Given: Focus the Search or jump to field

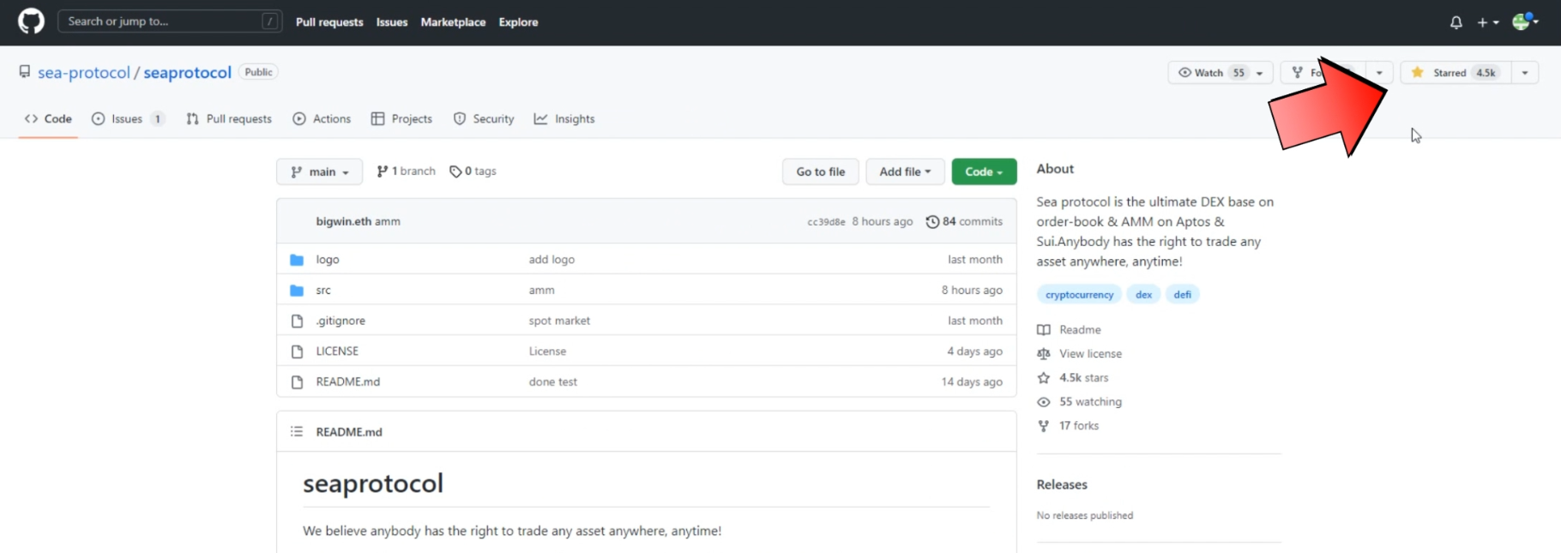Looking at the screenshot, I should click(x=163, y=21).
